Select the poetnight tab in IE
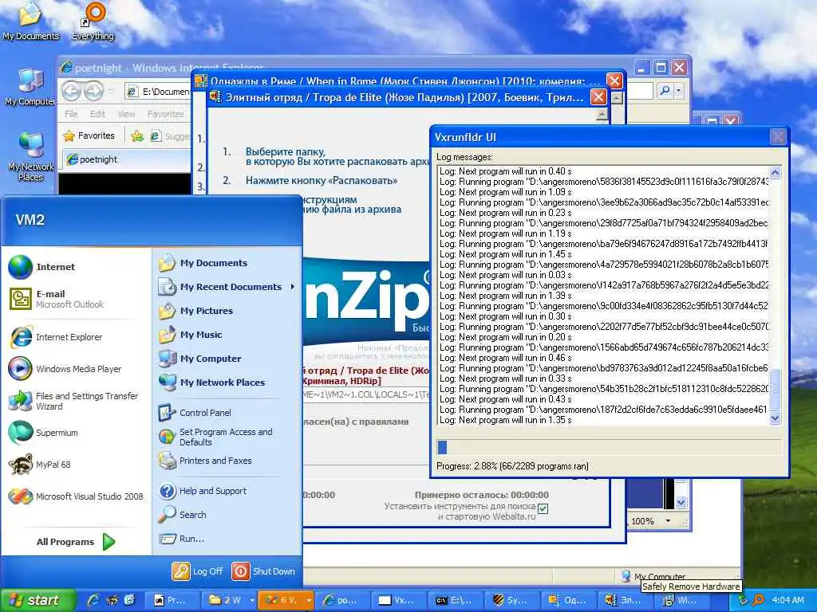 [x=126, y=159]
